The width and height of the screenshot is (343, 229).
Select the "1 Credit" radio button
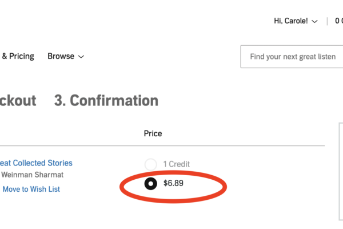point(150,165)
